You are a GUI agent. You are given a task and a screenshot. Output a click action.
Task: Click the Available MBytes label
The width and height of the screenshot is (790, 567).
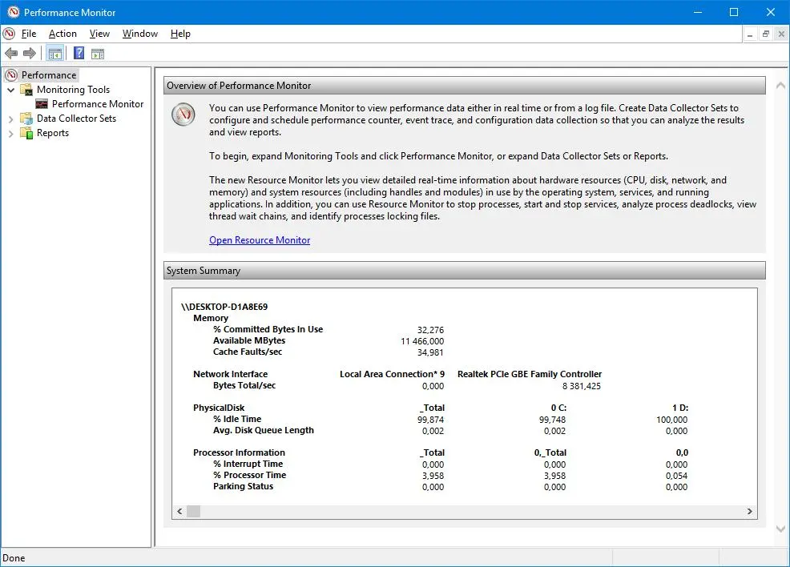tap(249, 340)
